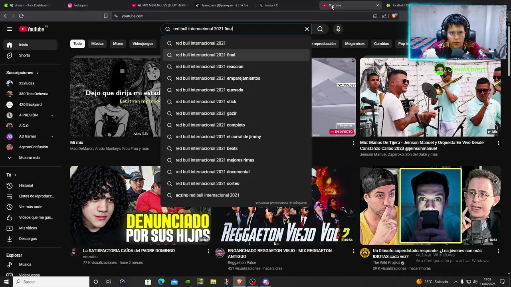Open the 420 Backyard subscription
Screen dimensions: 511x287
[30, 104]
